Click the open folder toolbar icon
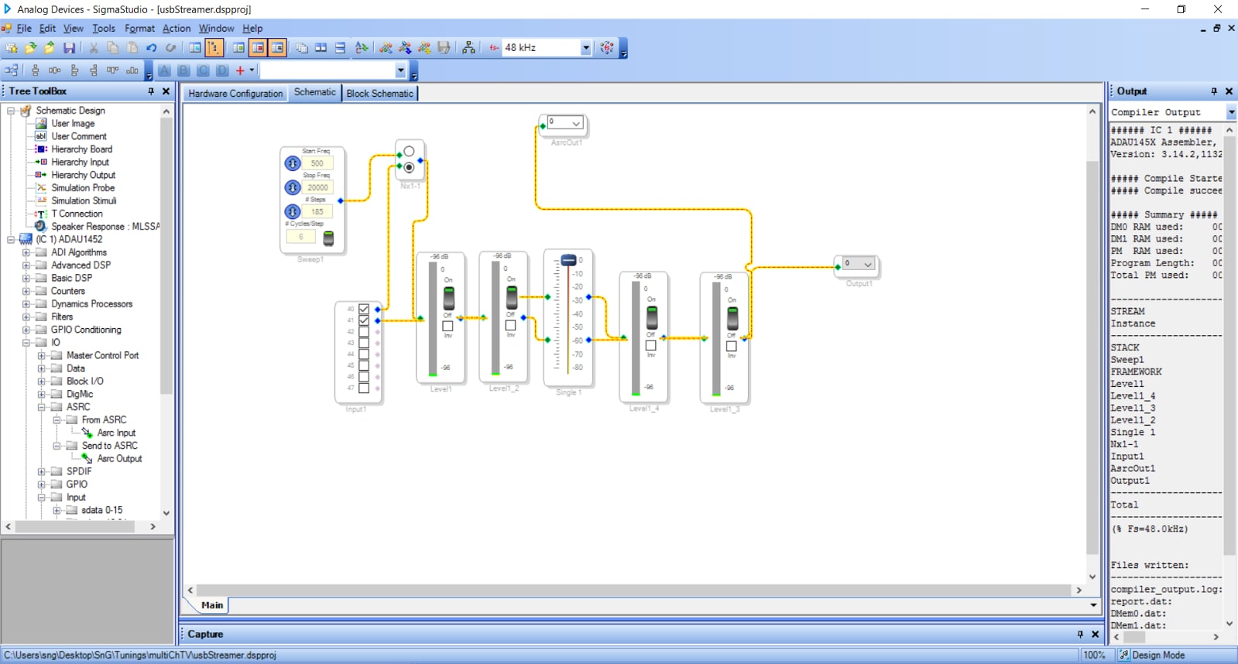Screen dimensions: 1238x664 30,48
